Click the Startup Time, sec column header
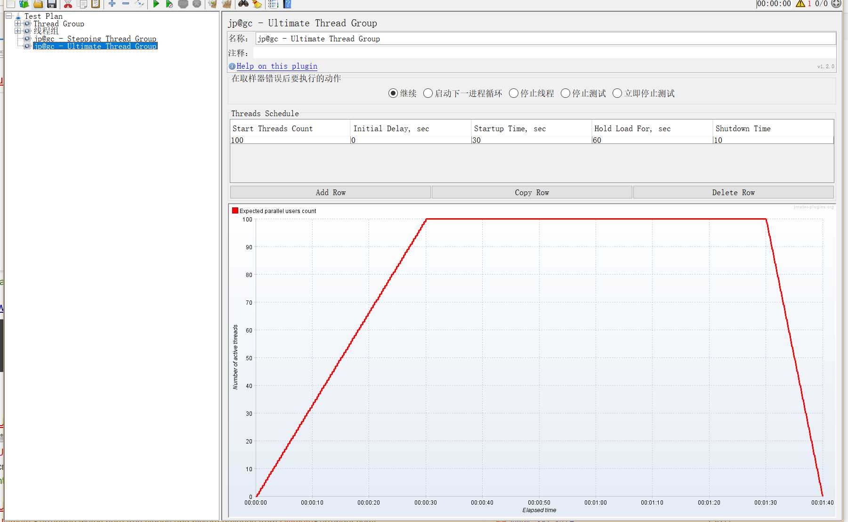 point(531,128)
